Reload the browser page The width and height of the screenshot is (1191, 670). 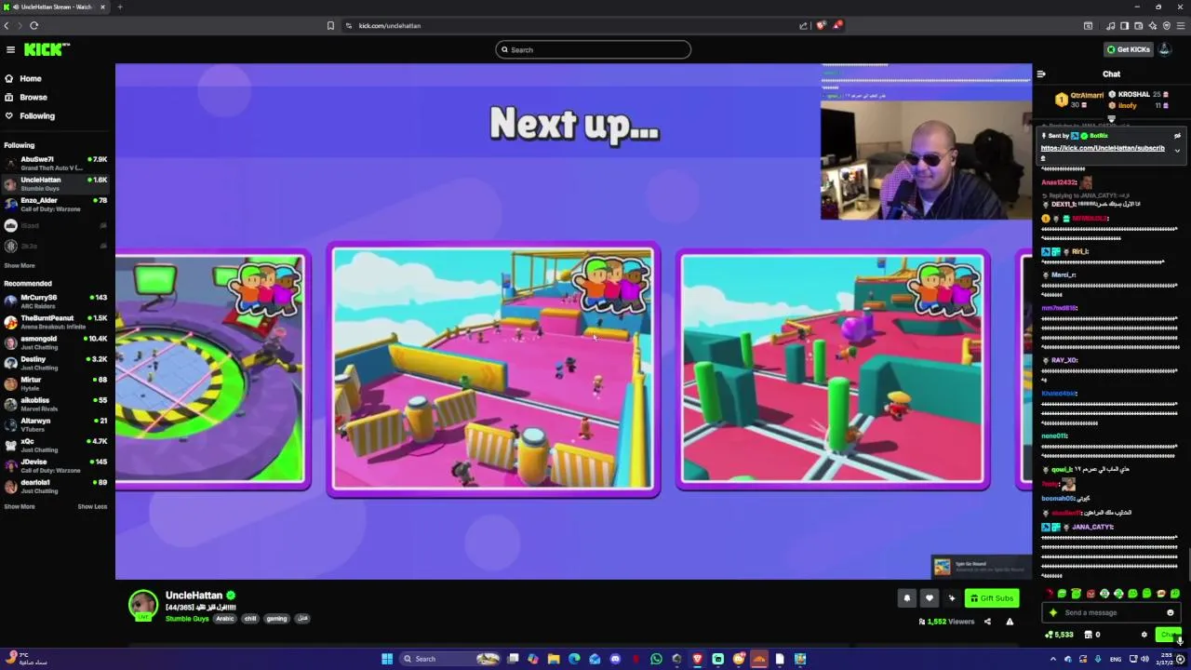pyautogui.click(x=34, y=25)
